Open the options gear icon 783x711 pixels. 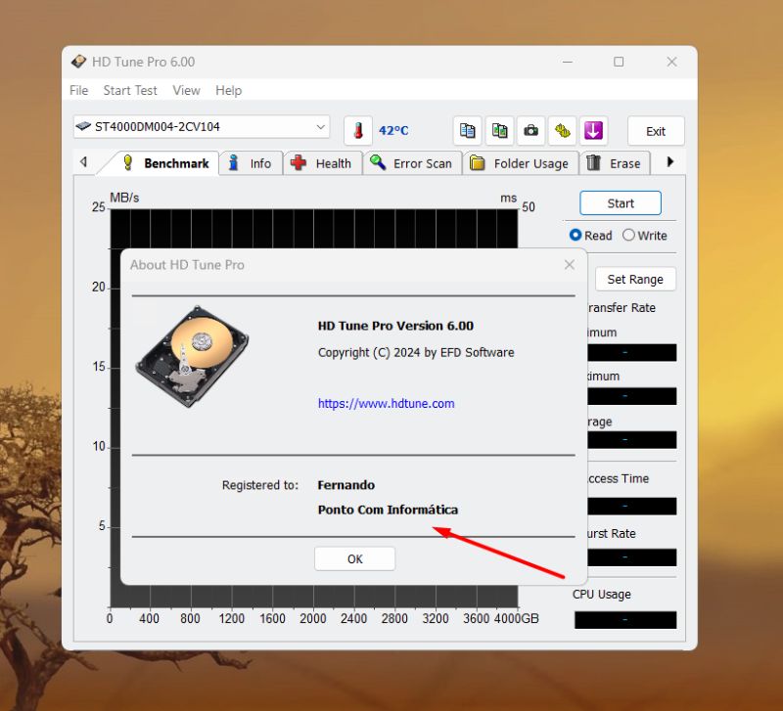click(x=562, y=131)
